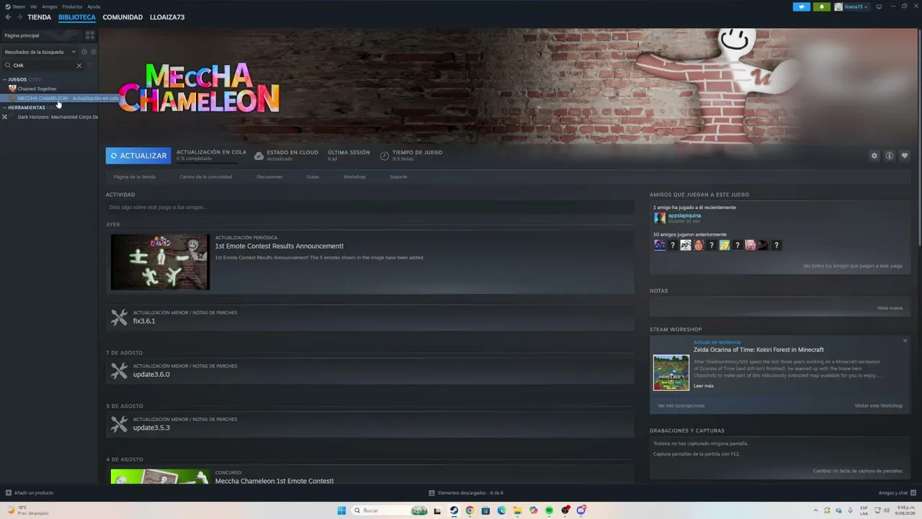Open the Emote Contest Results thumbnail

(x=161, y=262)
